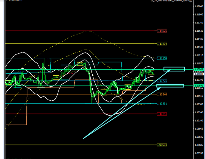Select the orange 1.10548 level label
The height and width of the screenshot is (159, 205).
[x=162, y=94]
